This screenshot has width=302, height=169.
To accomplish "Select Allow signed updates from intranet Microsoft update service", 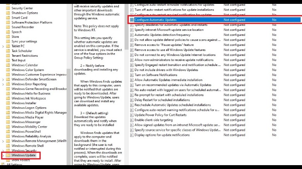I will click(177, 125).
